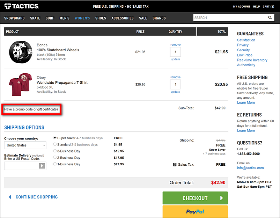Click the Sub-Total amount $42.90
280x218 pixels.
[220, 108]
